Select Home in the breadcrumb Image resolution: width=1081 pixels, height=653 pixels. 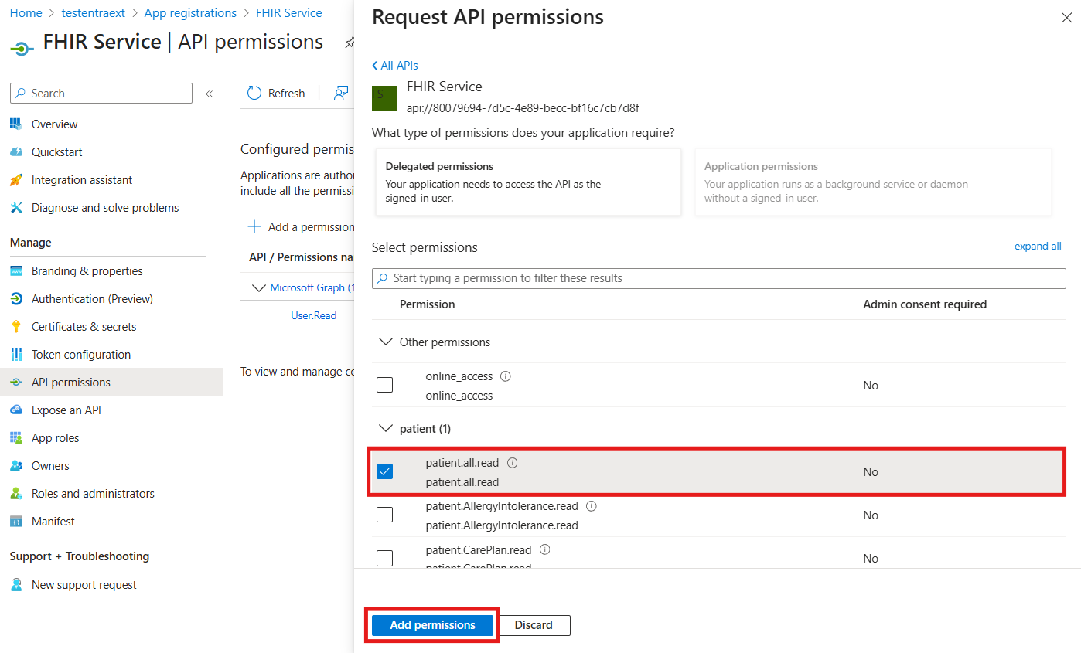point(26,12)
